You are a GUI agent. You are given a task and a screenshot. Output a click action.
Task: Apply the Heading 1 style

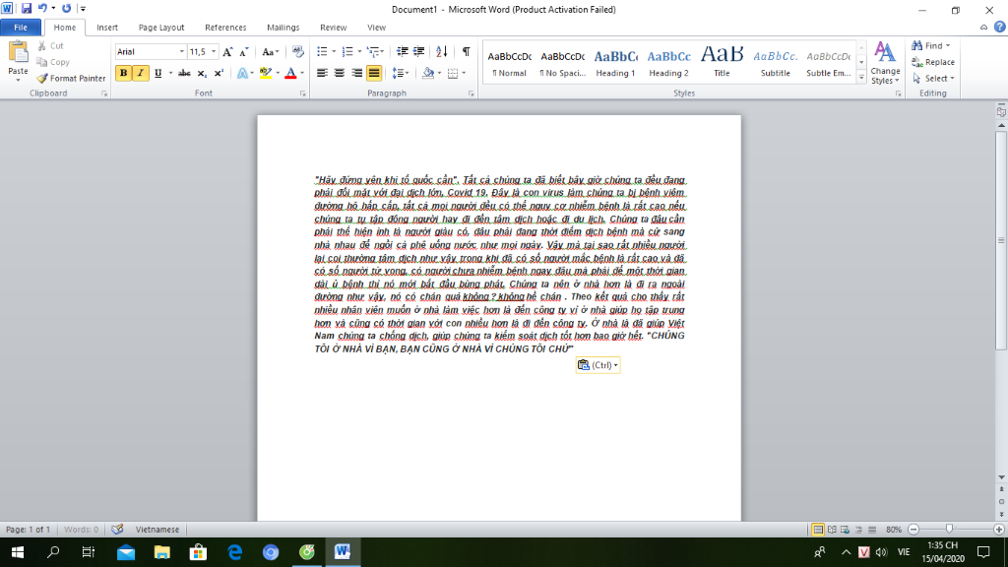(615, 62)
